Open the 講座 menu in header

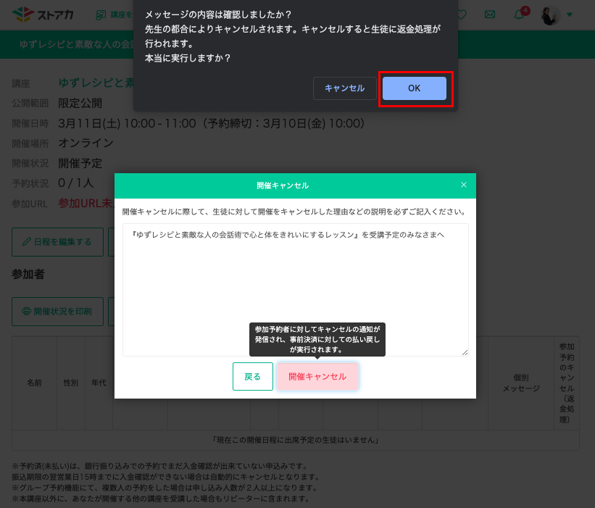point(114,14)
